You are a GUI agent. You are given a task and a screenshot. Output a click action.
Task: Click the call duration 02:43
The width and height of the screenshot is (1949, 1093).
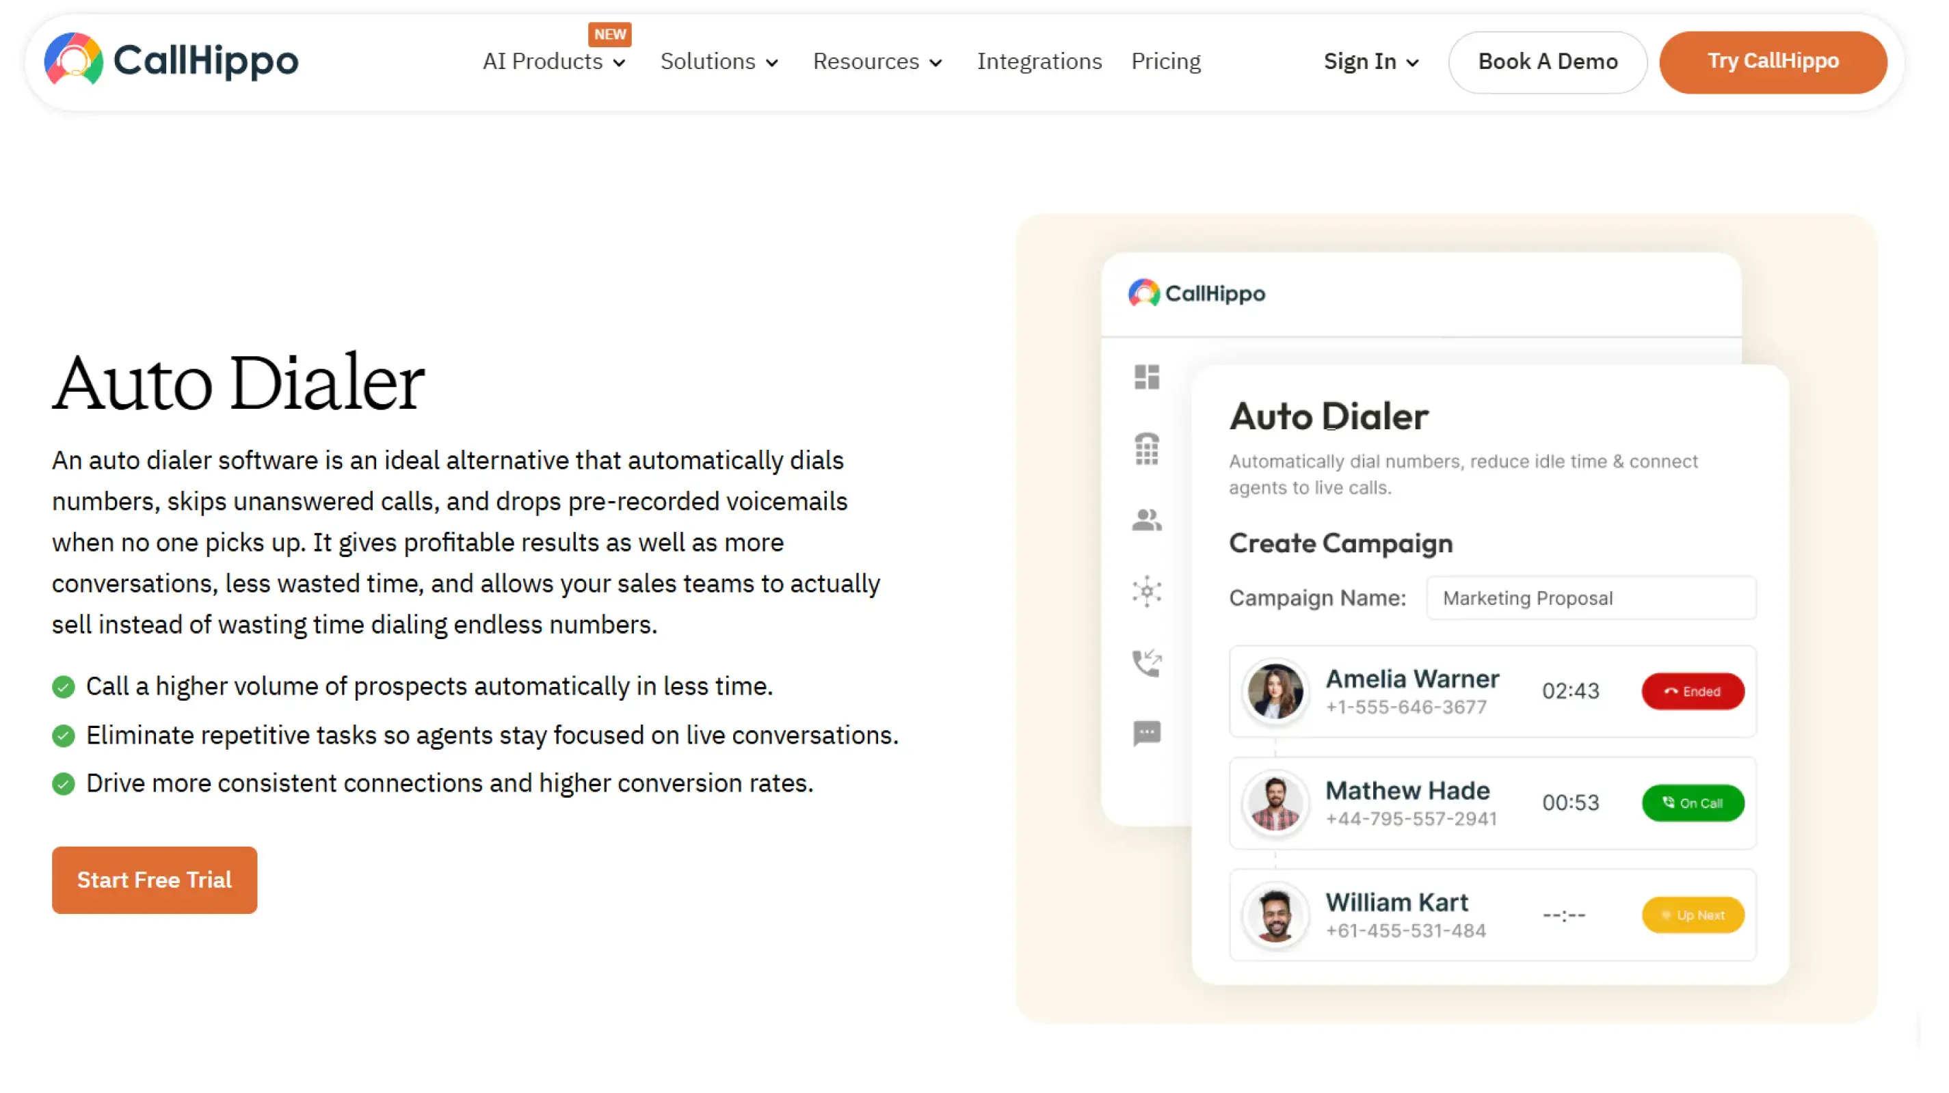point(1571,690)
